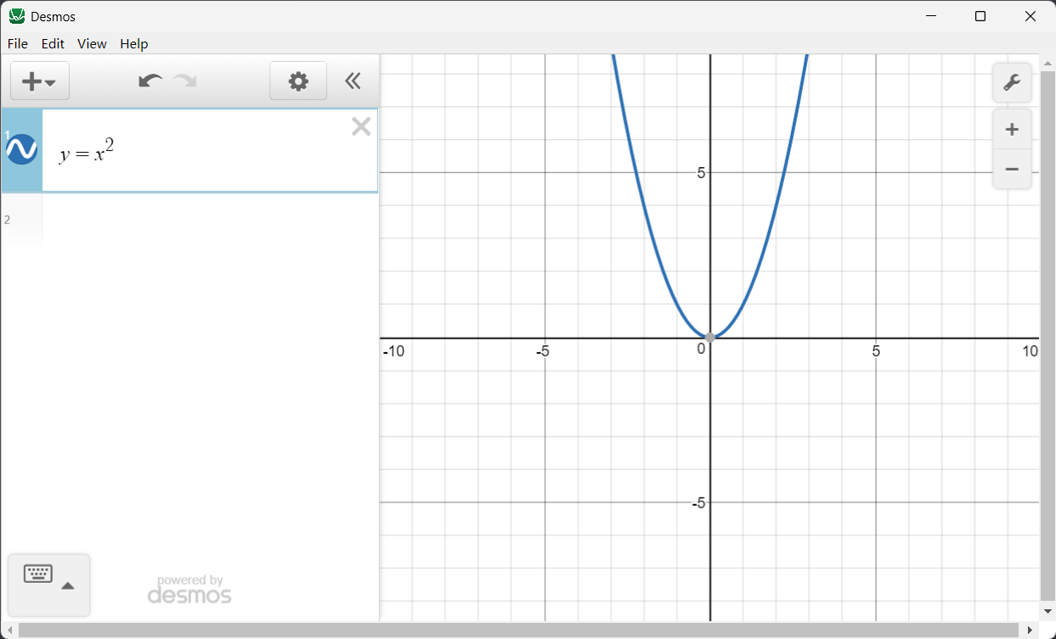Open the View menu

click(x=92, y=44)
